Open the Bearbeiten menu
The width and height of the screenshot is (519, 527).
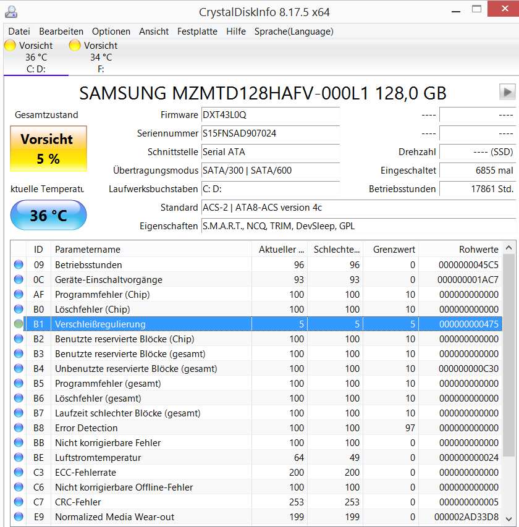[61, 32]
